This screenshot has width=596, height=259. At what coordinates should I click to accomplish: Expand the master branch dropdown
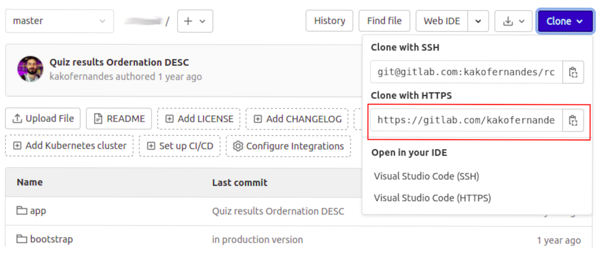59,21
